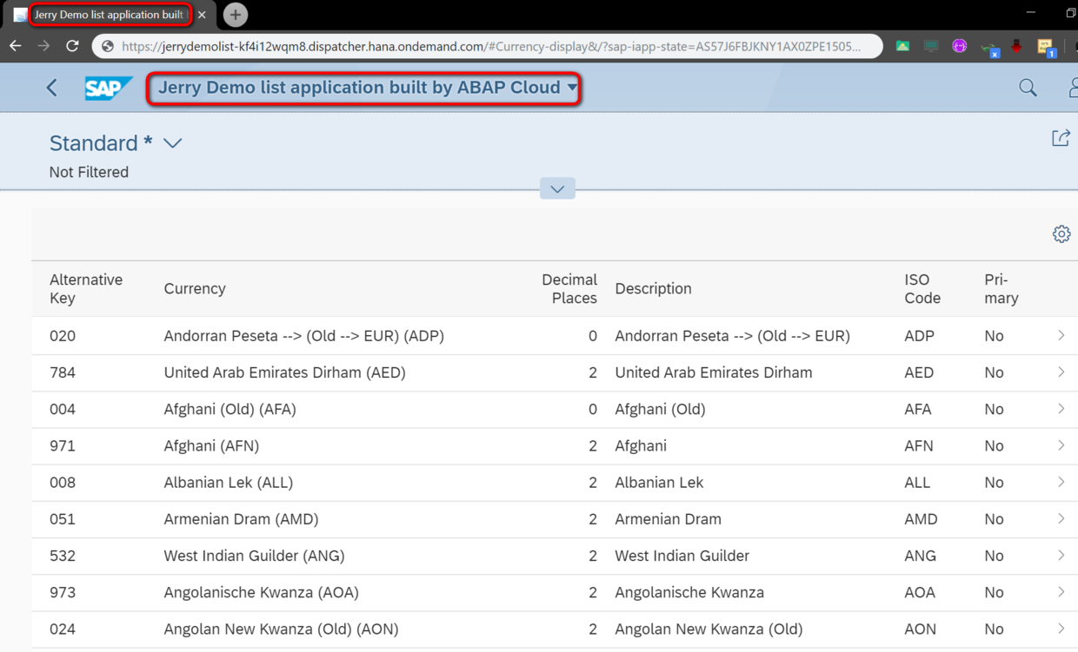Open the AFN row navigation arrow
This screenshot has width=1078, height=652.
[1061, 445]
